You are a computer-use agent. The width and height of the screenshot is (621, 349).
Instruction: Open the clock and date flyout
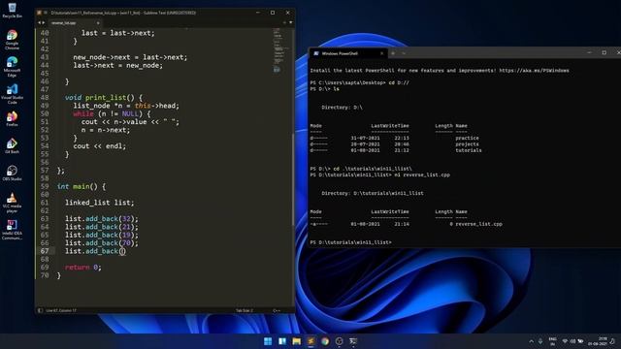pyautogui.click(x=598, y=341)
